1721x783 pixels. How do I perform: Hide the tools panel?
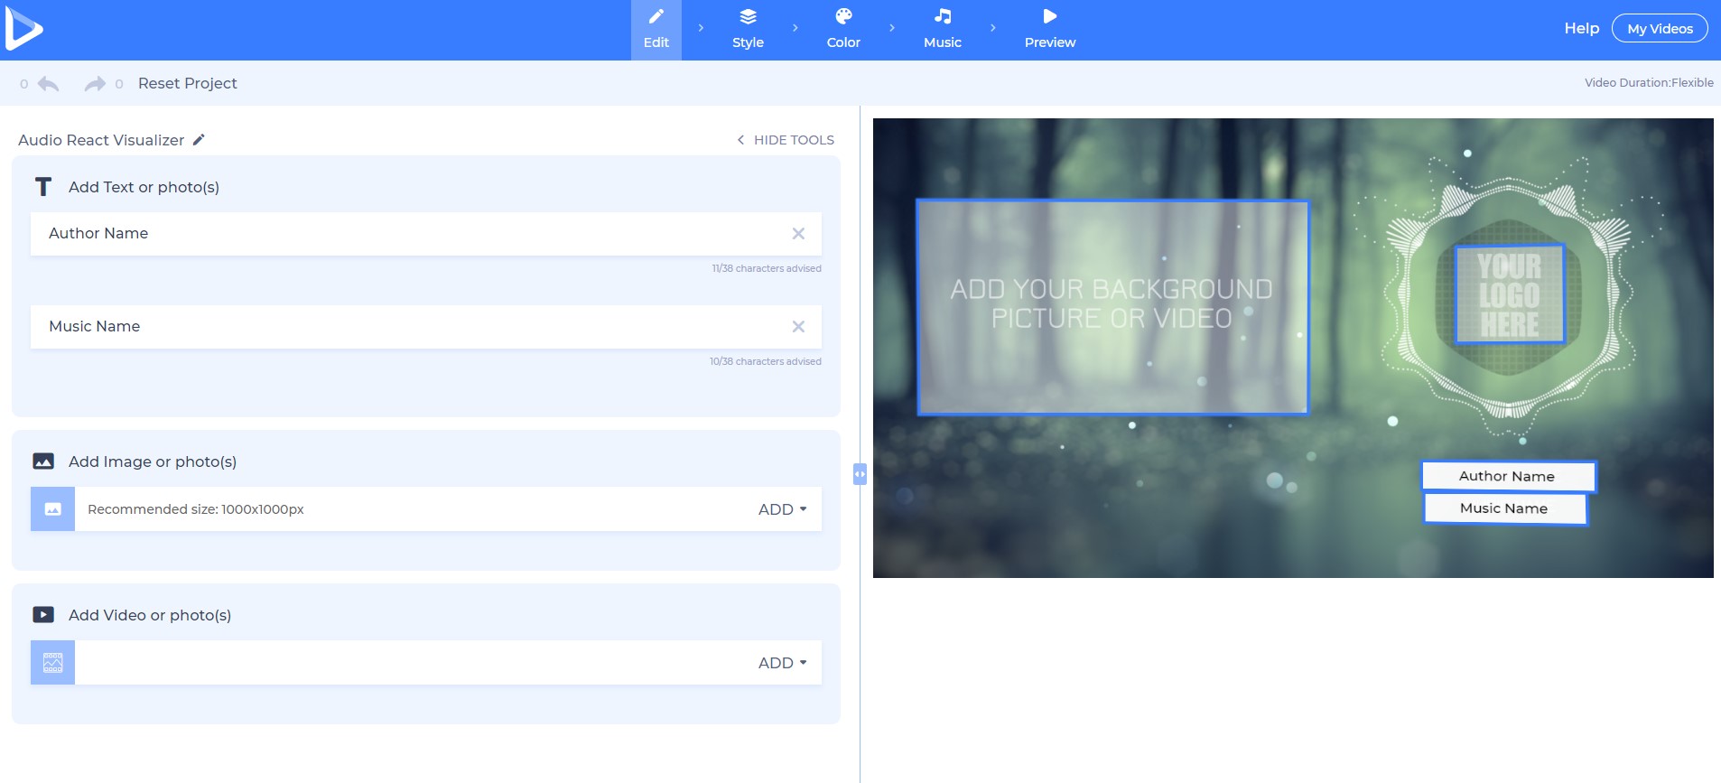785,140
